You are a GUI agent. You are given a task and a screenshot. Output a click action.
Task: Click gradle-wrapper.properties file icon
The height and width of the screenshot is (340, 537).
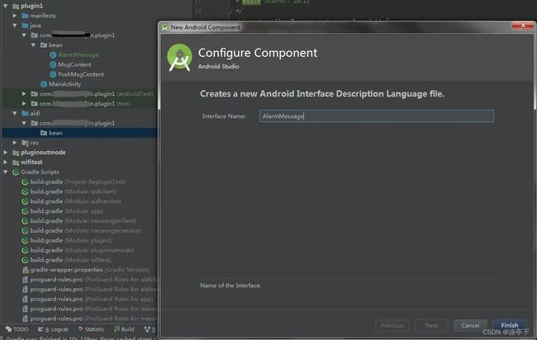point(25,270)
